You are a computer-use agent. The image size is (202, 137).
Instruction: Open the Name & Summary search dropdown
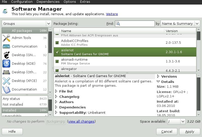tap(180, 24)
